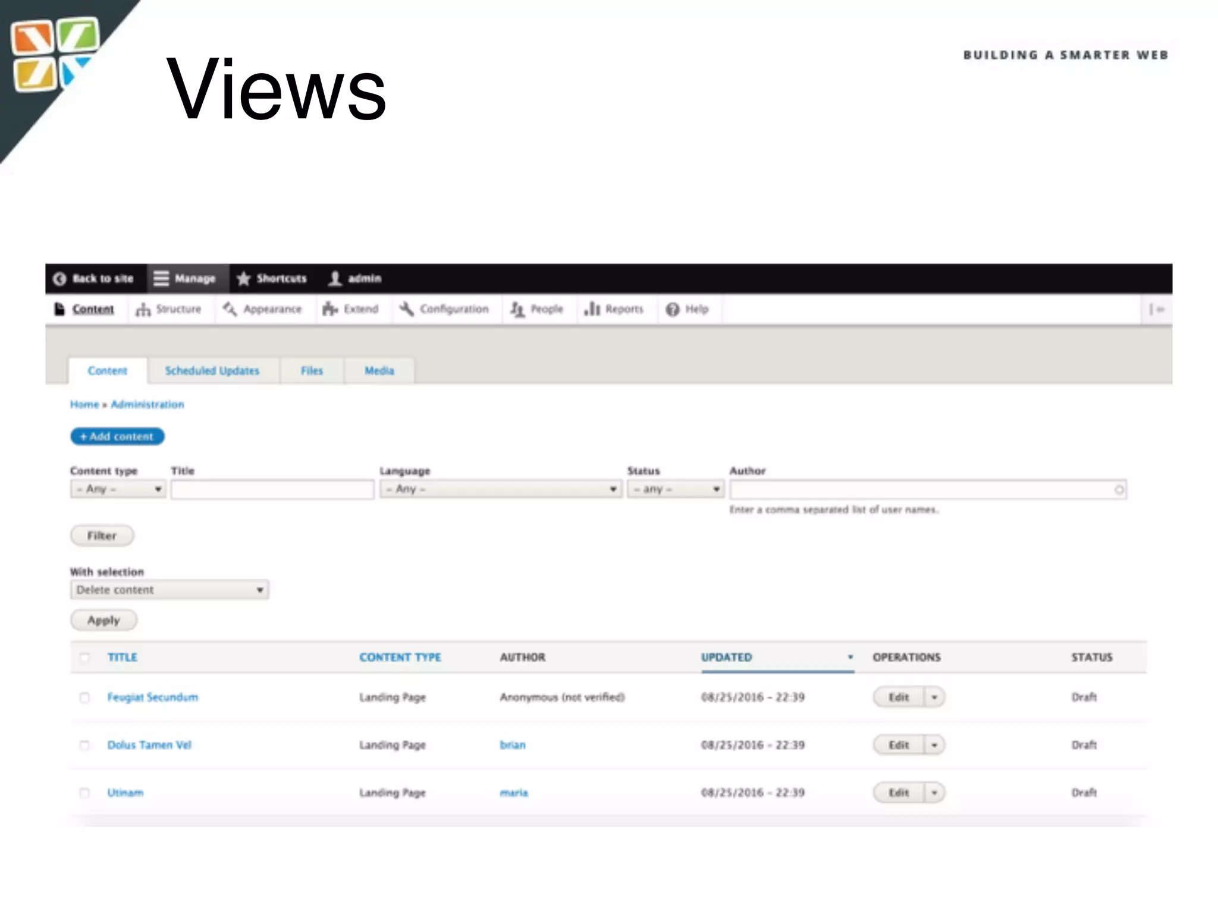Image resolution: width=1218 pixels, height=913 pixels.
Task: Expand Edit dropdown arrow for Utinam row
Action: pyautogui.click(x=934, y=793)
